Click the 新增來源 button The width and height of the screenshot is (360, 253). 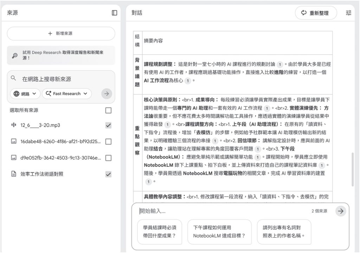pyautogui.click(x=60, y=33)
